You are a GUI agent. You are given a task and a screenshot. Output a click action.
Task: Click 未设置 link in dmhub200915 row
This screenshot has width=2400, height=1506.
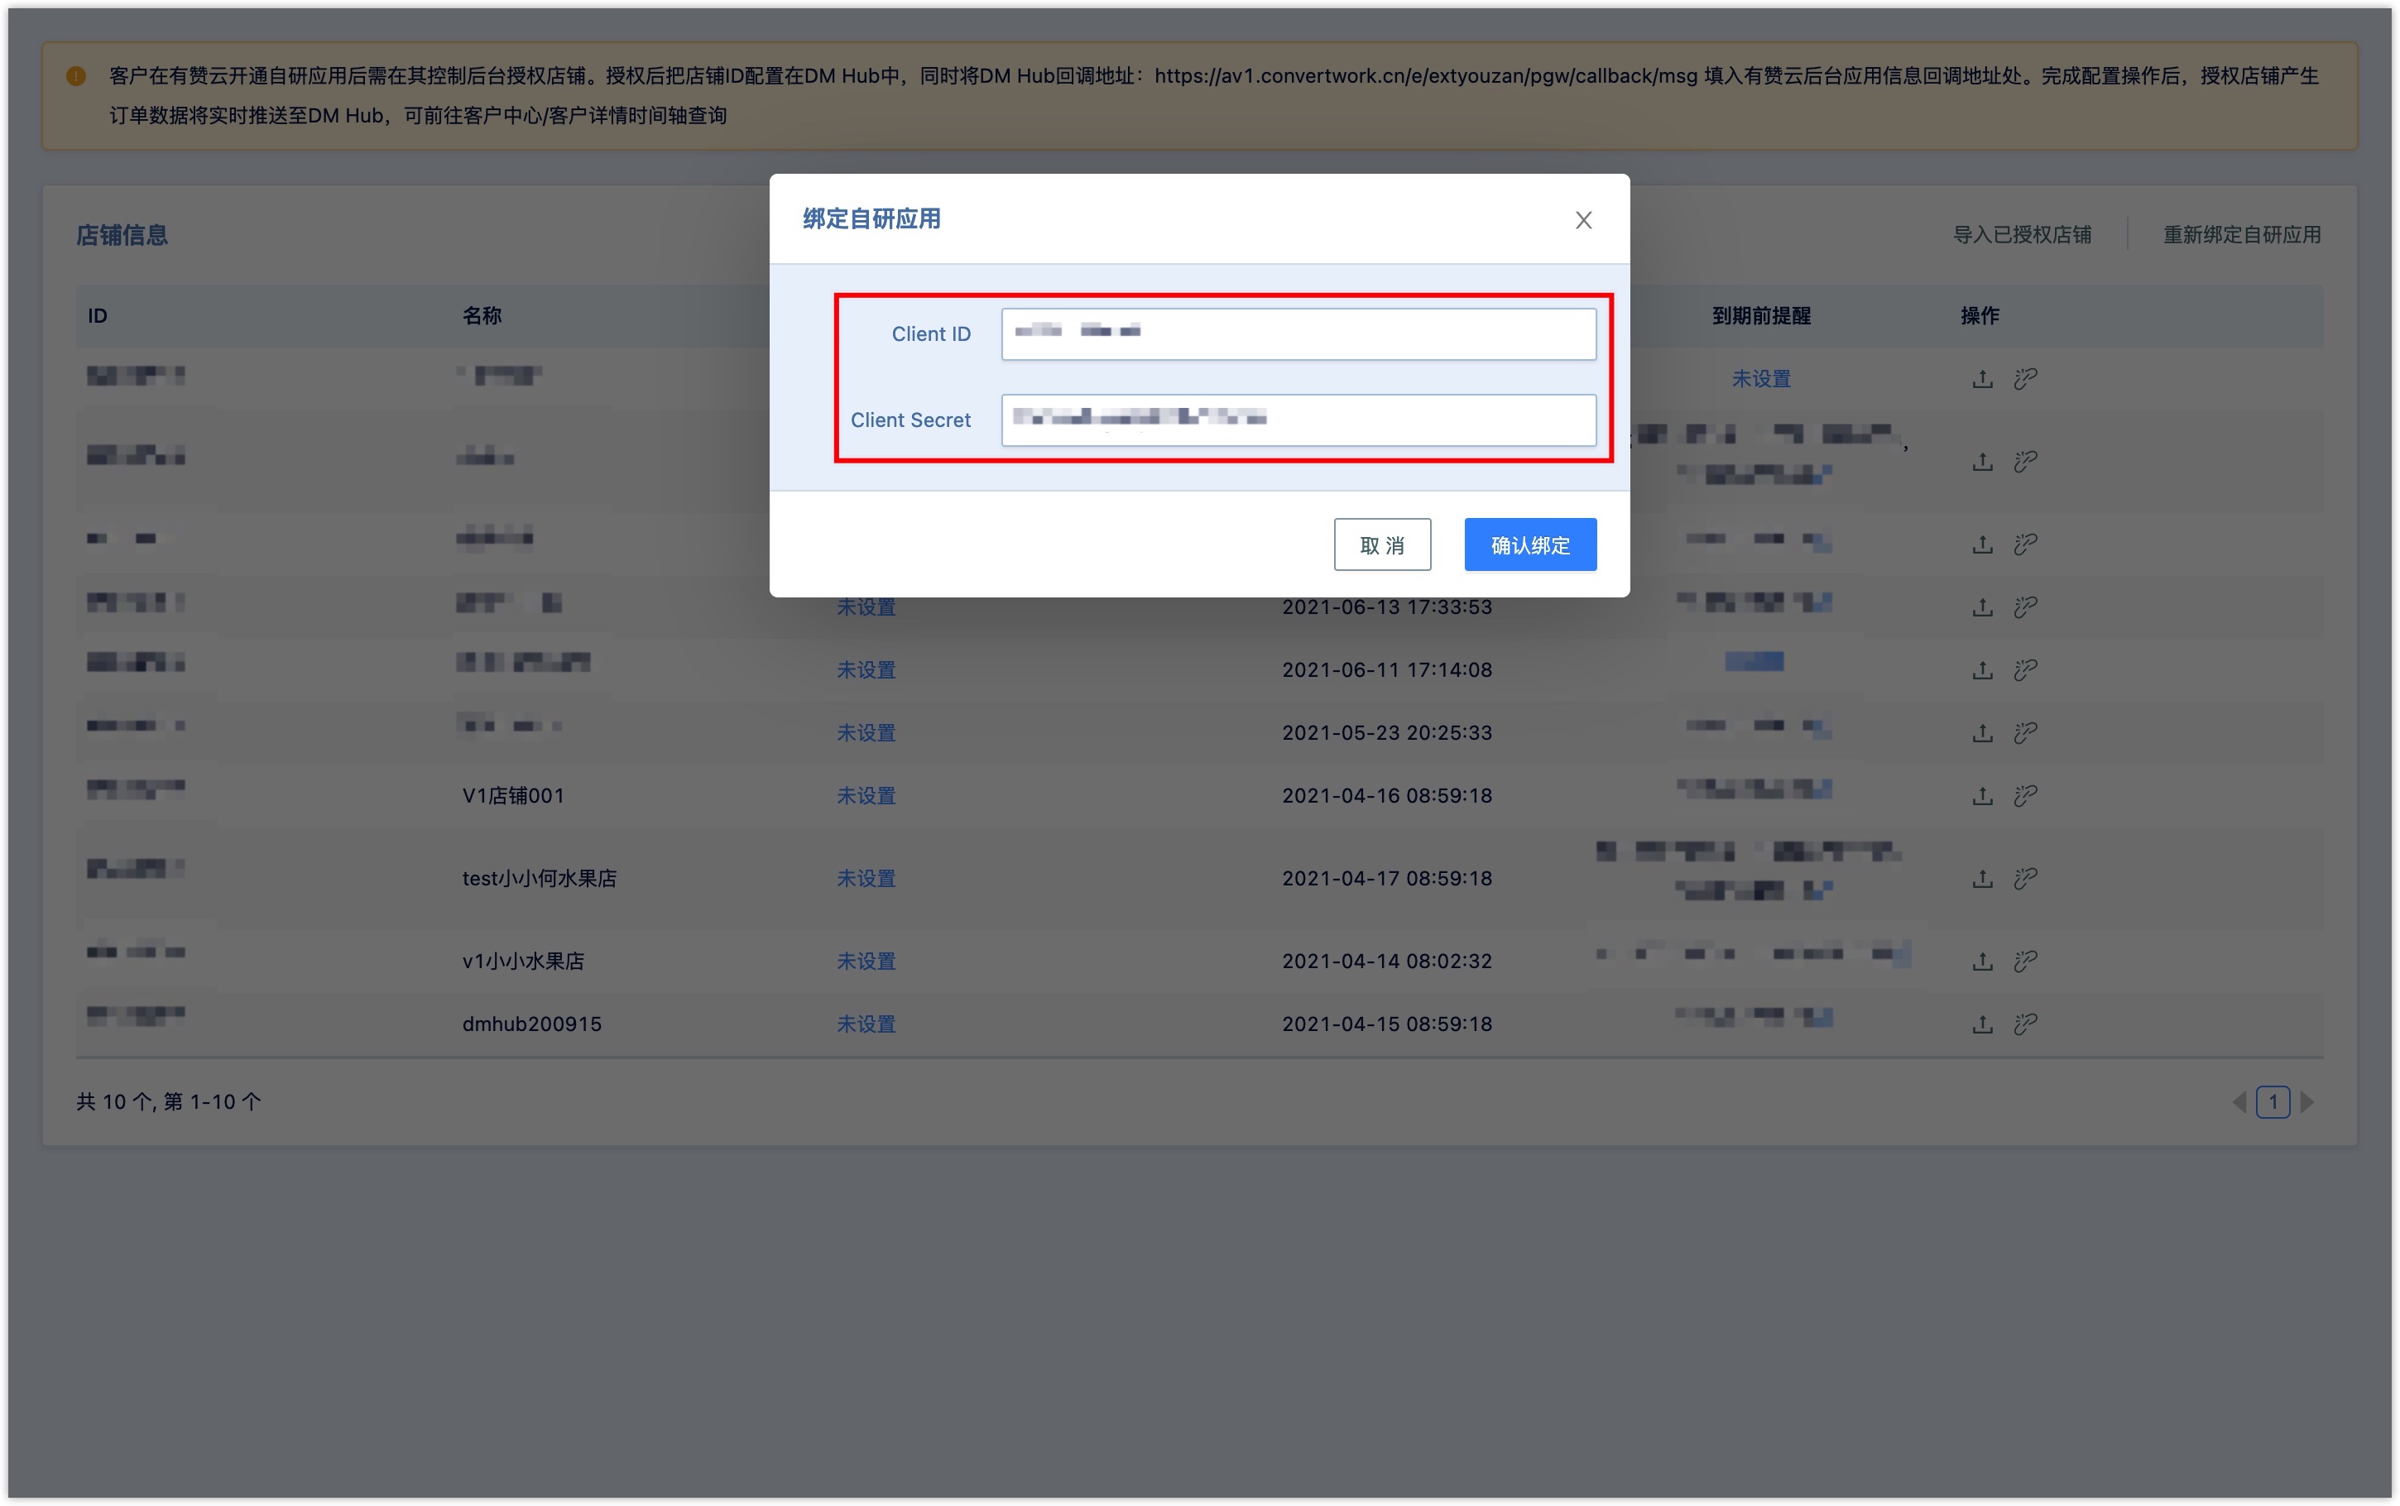(x=866, y=1023)
